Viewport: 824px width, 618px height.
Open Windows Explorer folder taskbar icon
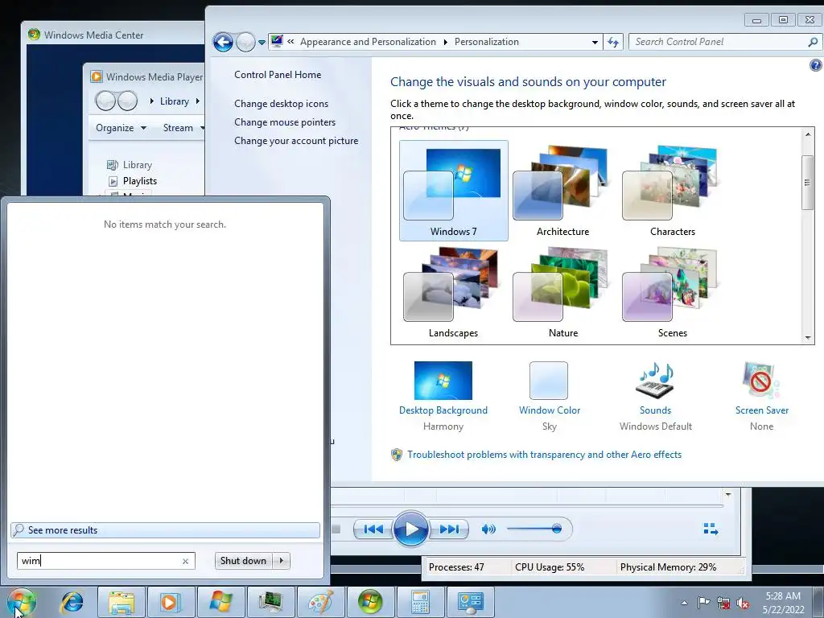coord(122,602)
